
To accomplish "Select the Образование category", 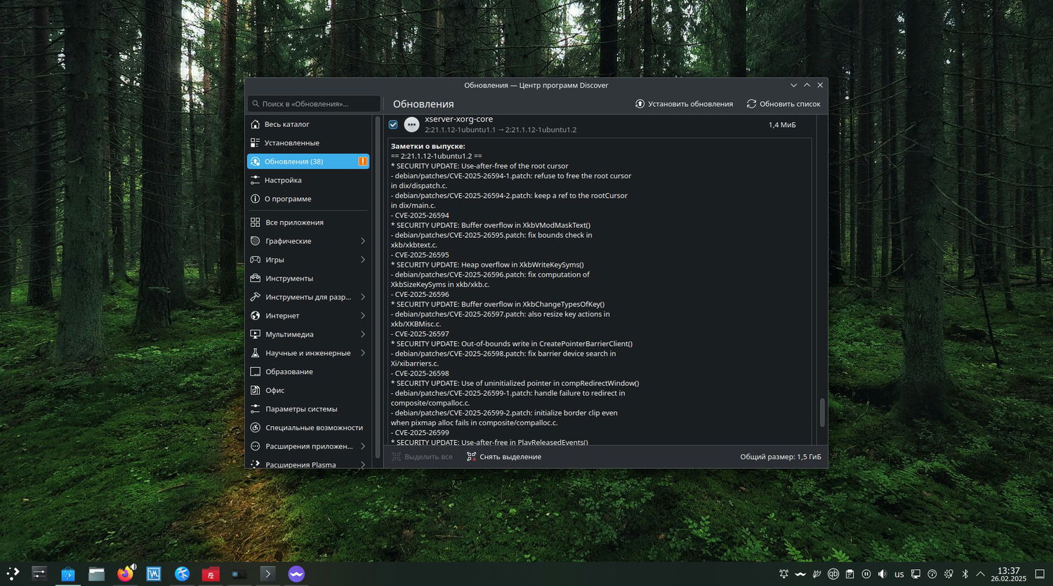I will pos(308,372).
